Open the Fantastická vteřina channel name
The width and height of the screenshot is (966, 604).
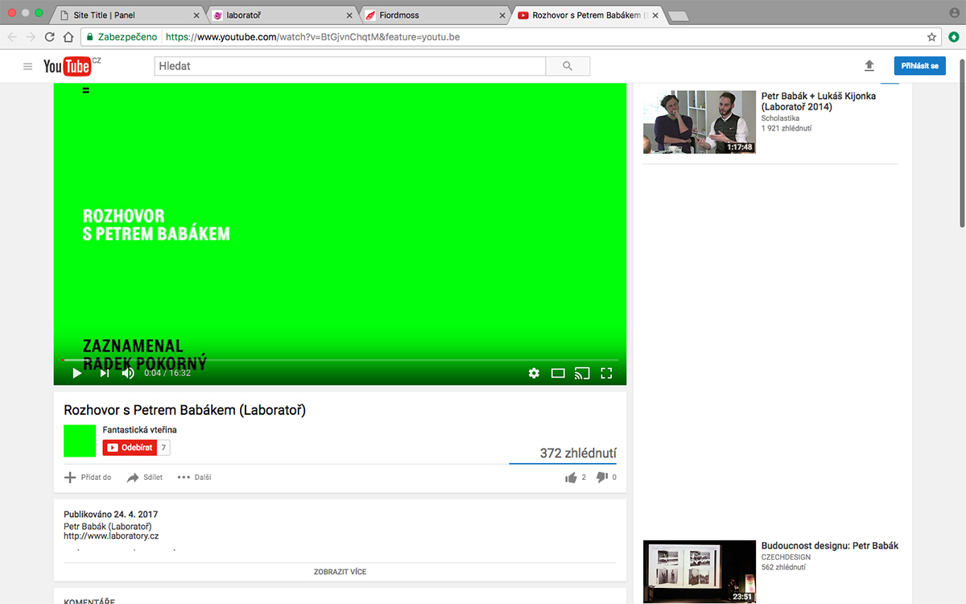(x=140, y=430)
